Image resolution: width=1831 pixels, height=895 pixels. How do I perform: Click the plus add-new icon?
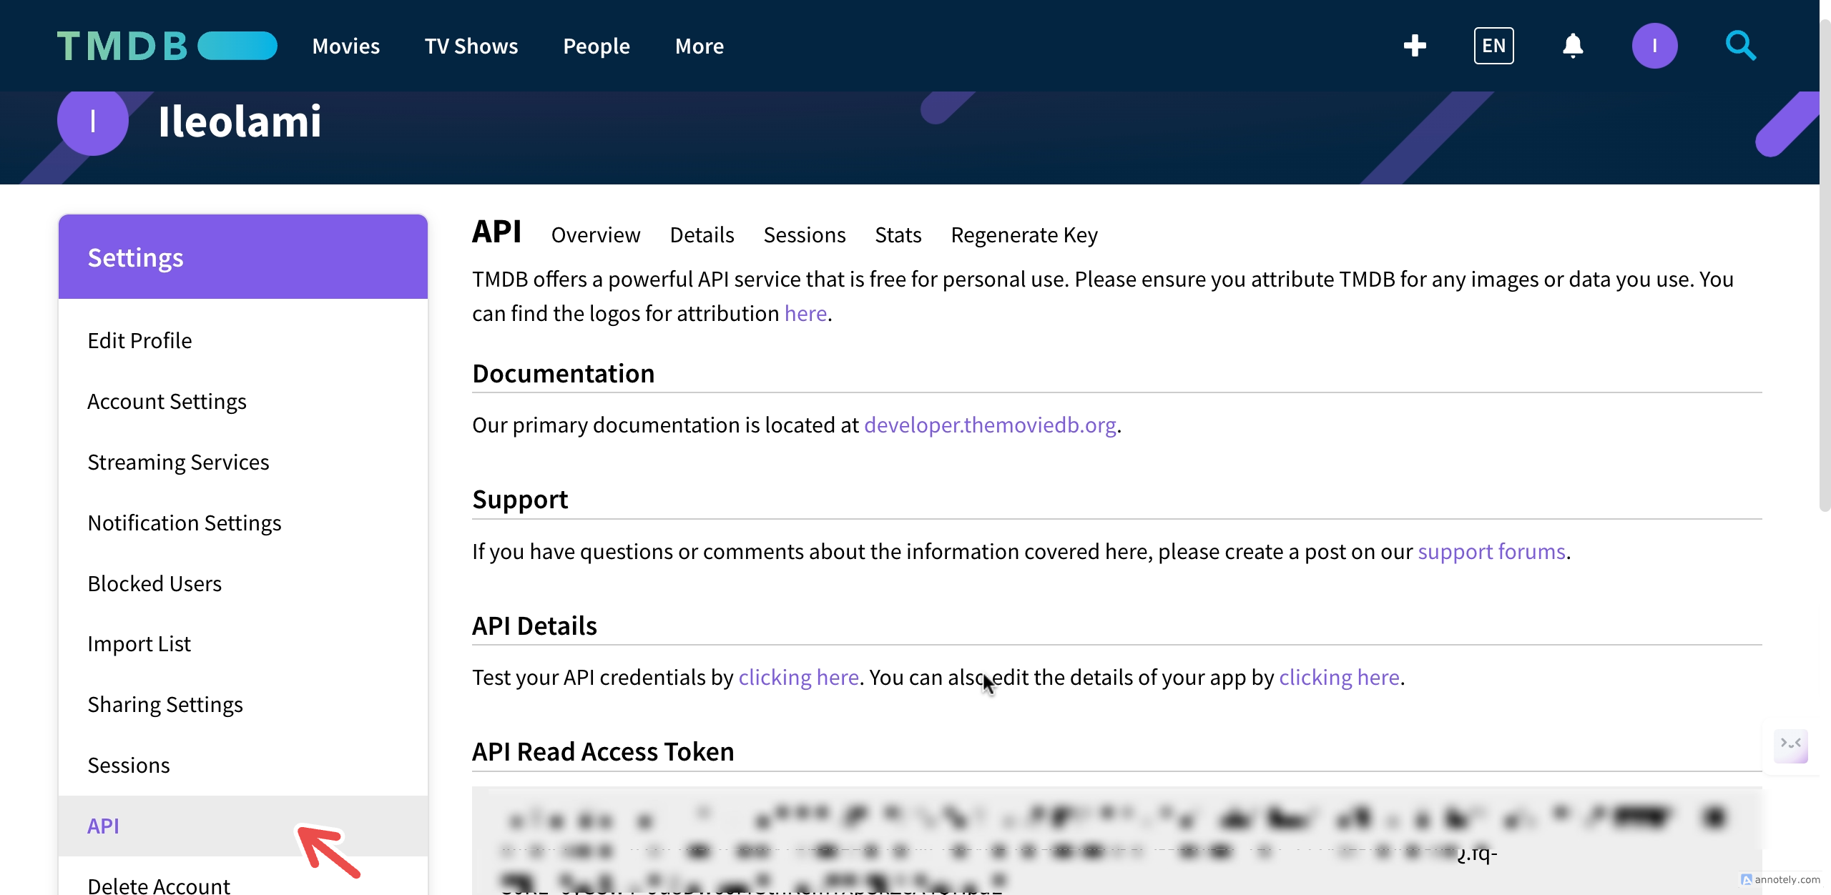[x=1414, y=46]
